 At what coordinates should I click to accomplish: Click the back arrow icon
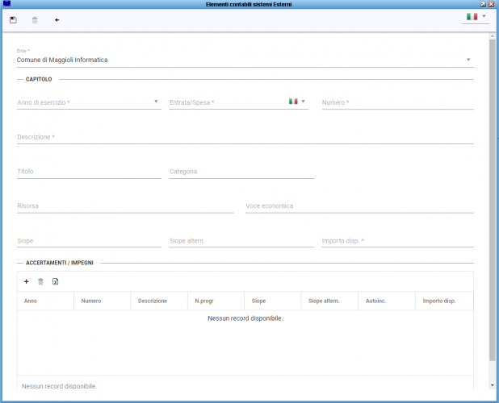pyautogui.click(x=57, y=19)
